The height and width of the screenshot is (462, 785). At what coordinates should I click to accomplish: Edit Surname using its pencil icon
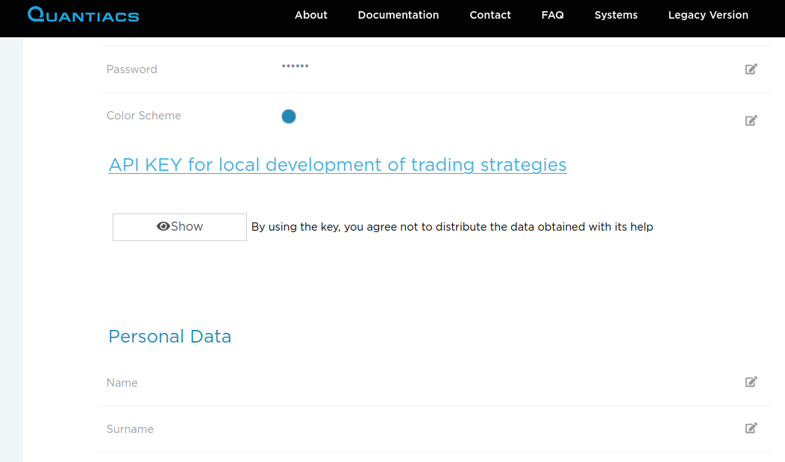751,428
